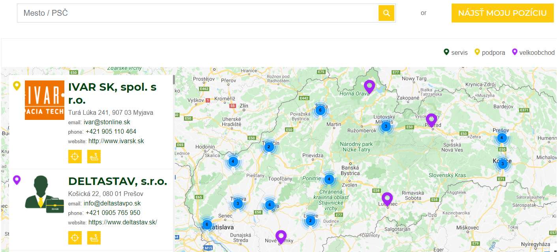Click the servis legend entry

point(456,52)
